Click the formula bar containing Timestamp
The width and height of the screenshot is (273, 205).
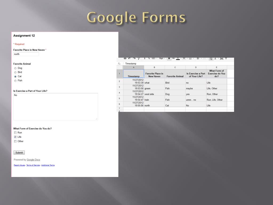178,64
